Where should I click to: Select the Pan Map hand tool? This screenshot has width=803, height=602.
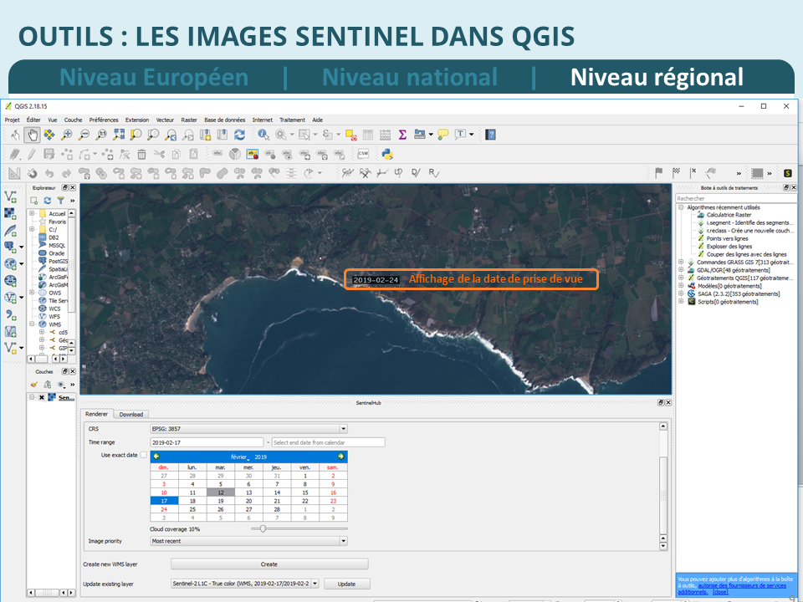[33, 135]
